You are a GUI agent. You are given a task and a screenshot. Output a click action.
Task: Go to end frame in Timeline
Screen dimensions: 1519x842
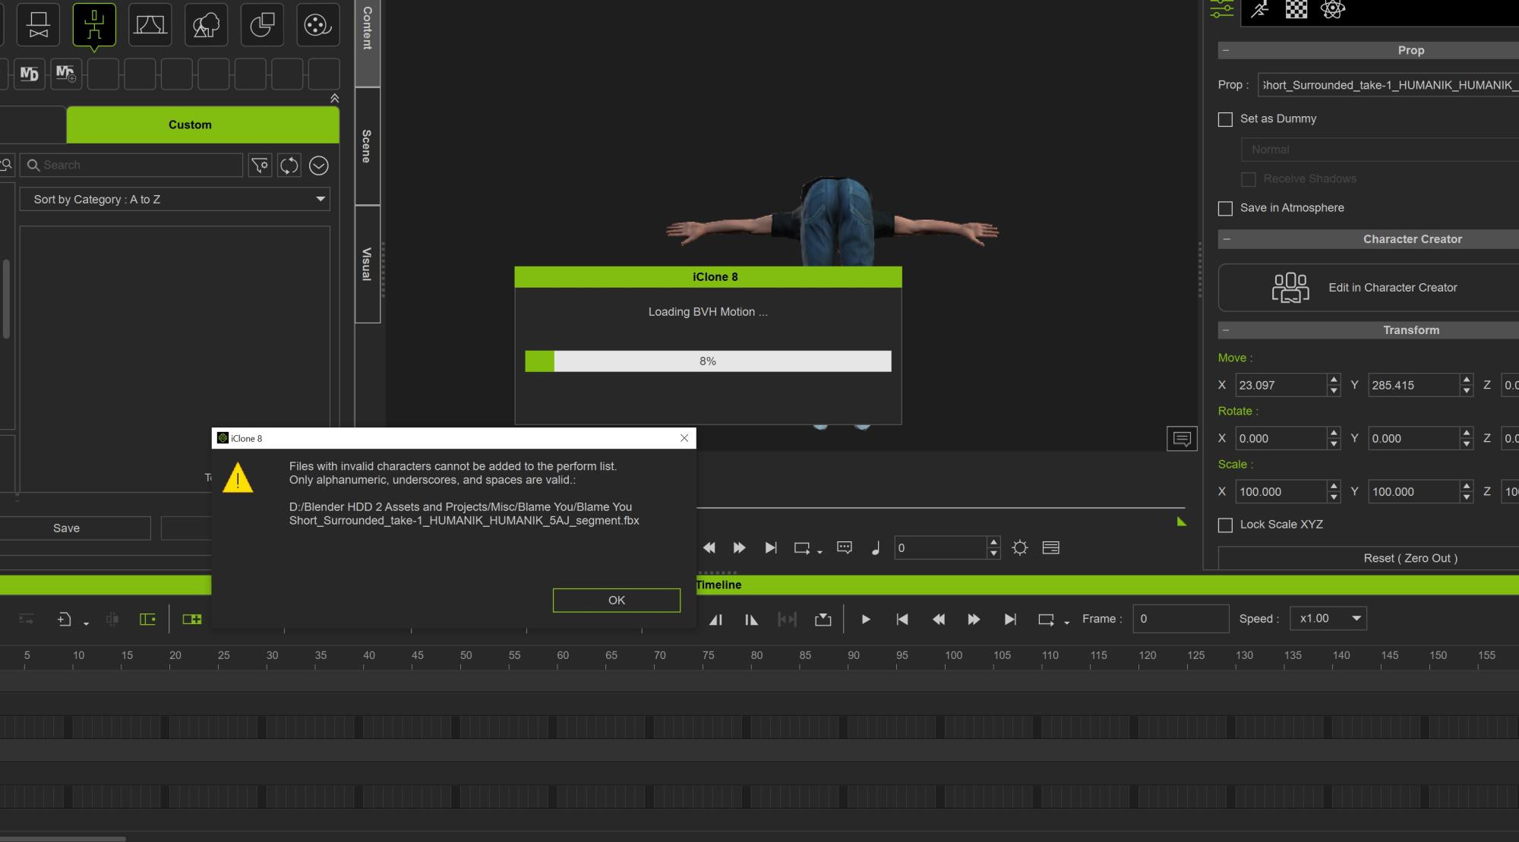point(1010,619)
